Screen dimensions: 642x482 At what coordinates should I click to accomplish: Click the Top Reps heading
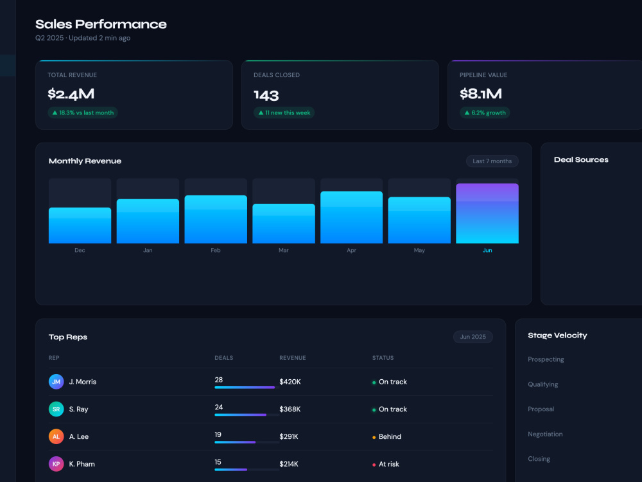coord(68,337)
